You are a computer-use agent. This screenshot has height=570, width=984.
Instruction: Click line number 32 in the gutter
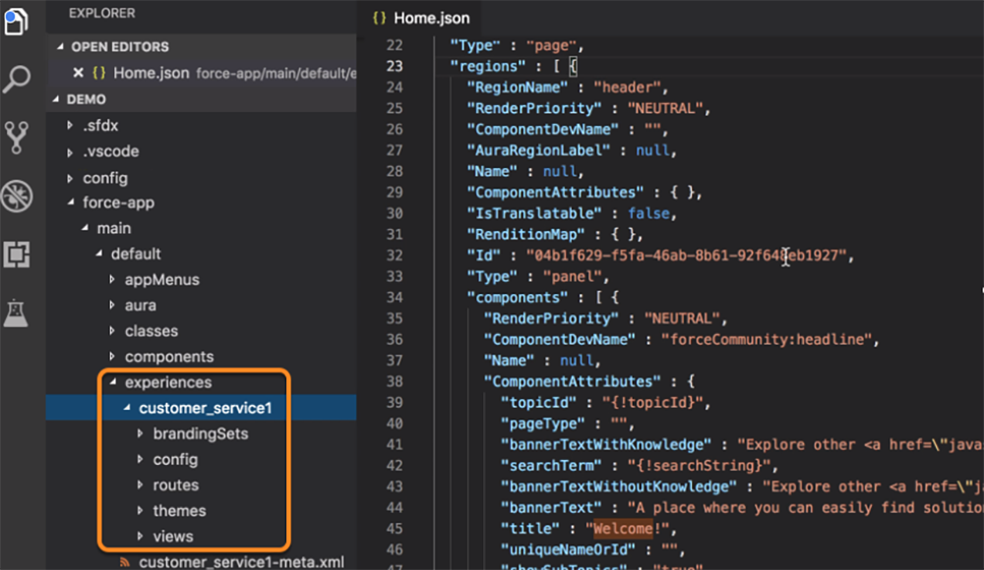[395, 256]
